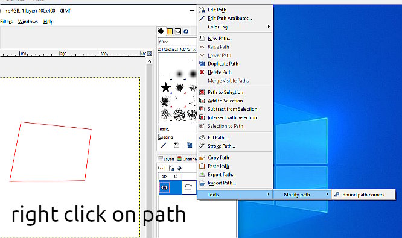The width and height of the screenshot is (402, 238).
Task: Click the blue help icon tab
Action: pos(186,31)
